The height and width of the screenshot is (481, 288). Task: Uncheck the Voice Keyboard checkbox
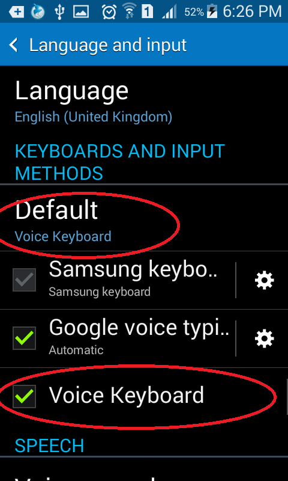24,396
